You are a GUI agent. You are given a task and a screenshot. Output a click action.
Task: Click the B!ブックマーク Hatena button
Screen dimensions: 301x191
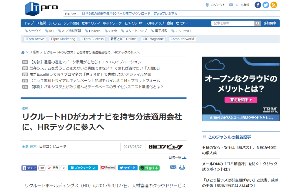click(83, 168)
